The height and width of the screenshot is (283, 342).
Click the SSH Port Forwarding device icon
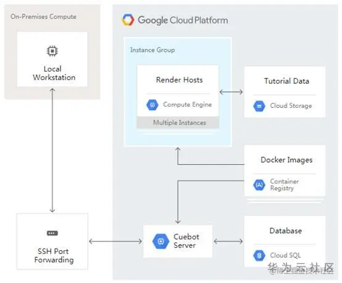52,233
